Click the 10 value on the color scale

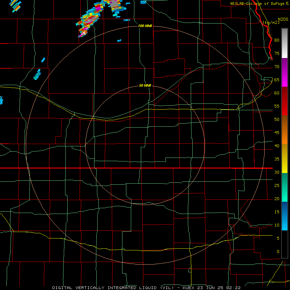[x=277, y=225]
